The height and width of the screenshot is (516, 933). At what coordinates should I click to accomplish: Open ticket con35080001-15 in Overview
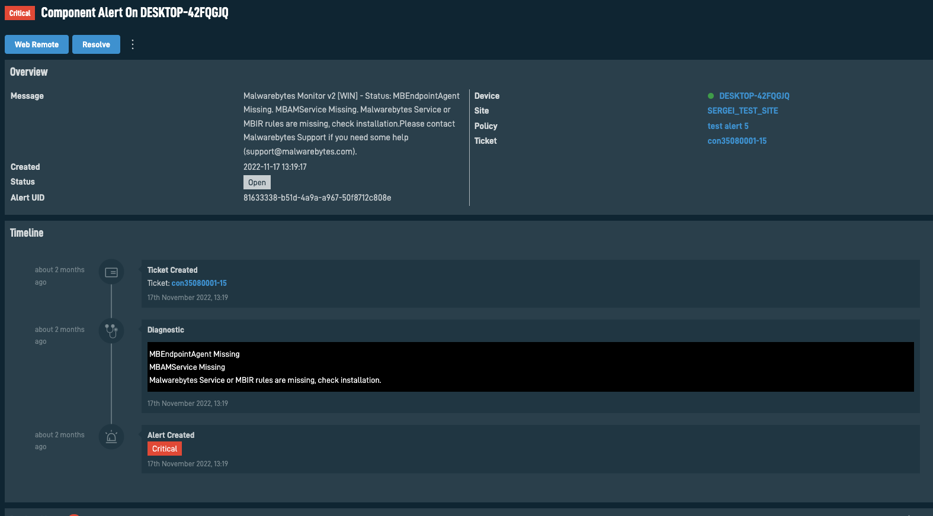(737, 141)
